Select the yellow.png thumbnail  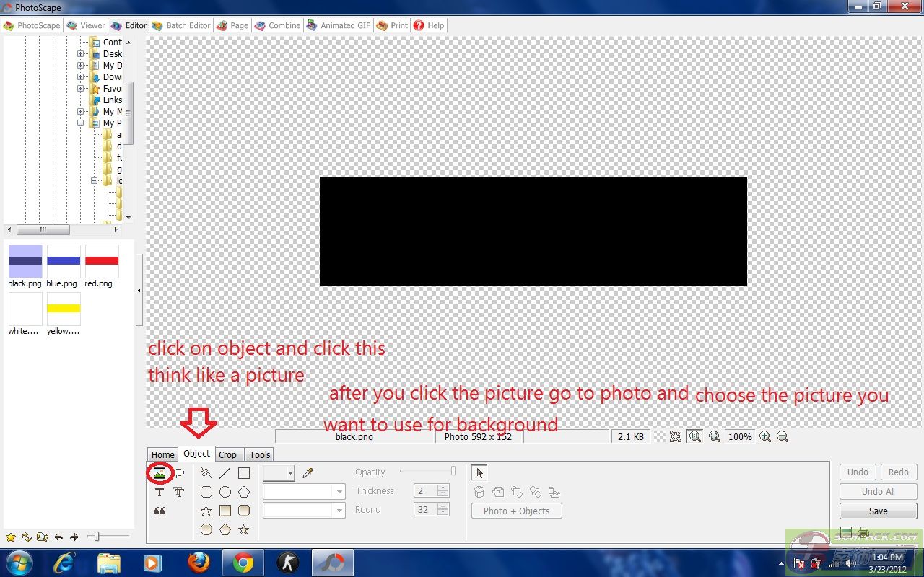(x=64, y=310)
